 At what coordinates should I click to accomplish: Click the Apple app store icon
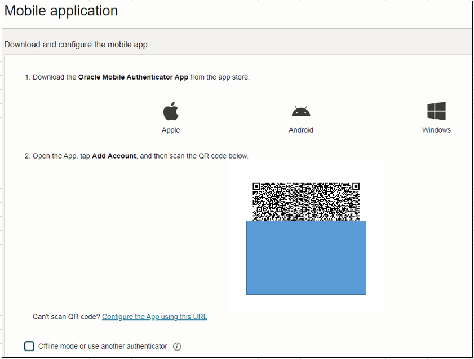171,111
